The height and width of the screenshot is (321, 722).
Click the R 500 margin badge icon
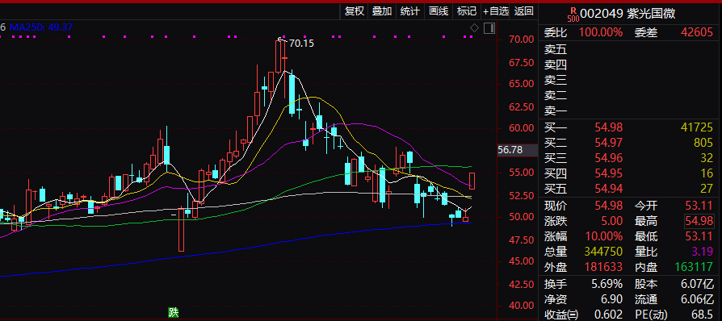point(573,15)
